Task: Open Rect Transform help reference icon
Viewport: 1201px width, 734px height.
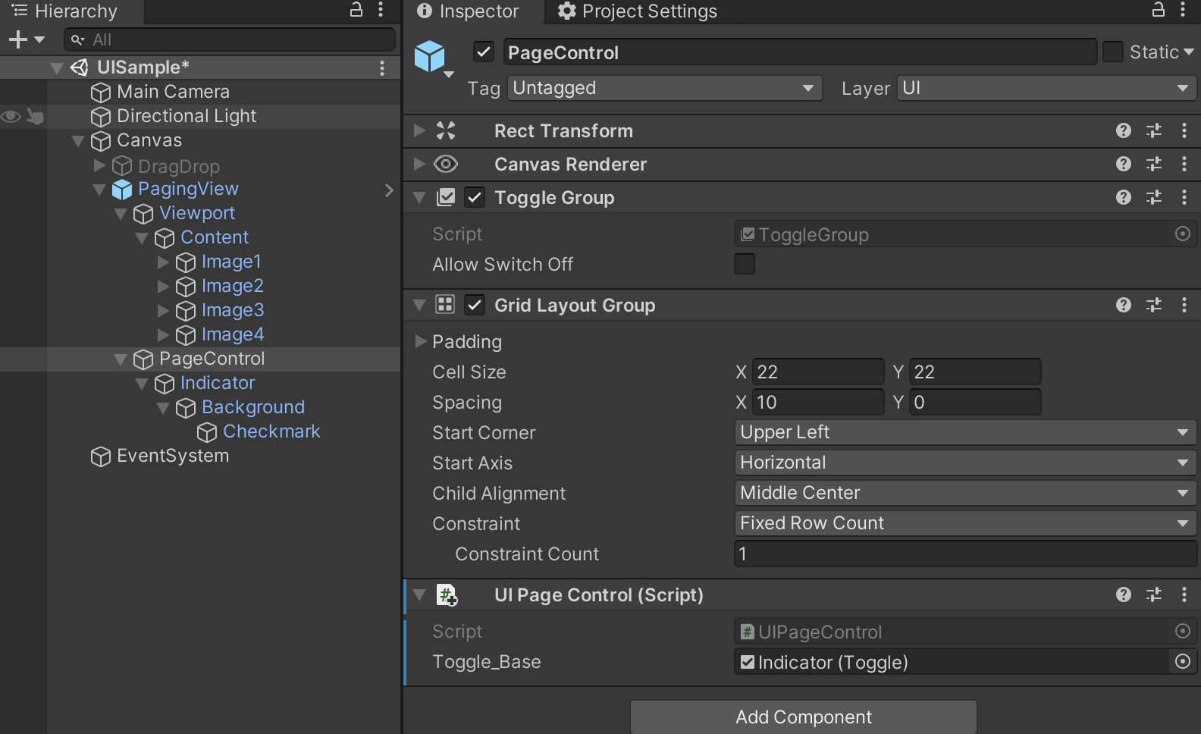Action: point(1124,130)
